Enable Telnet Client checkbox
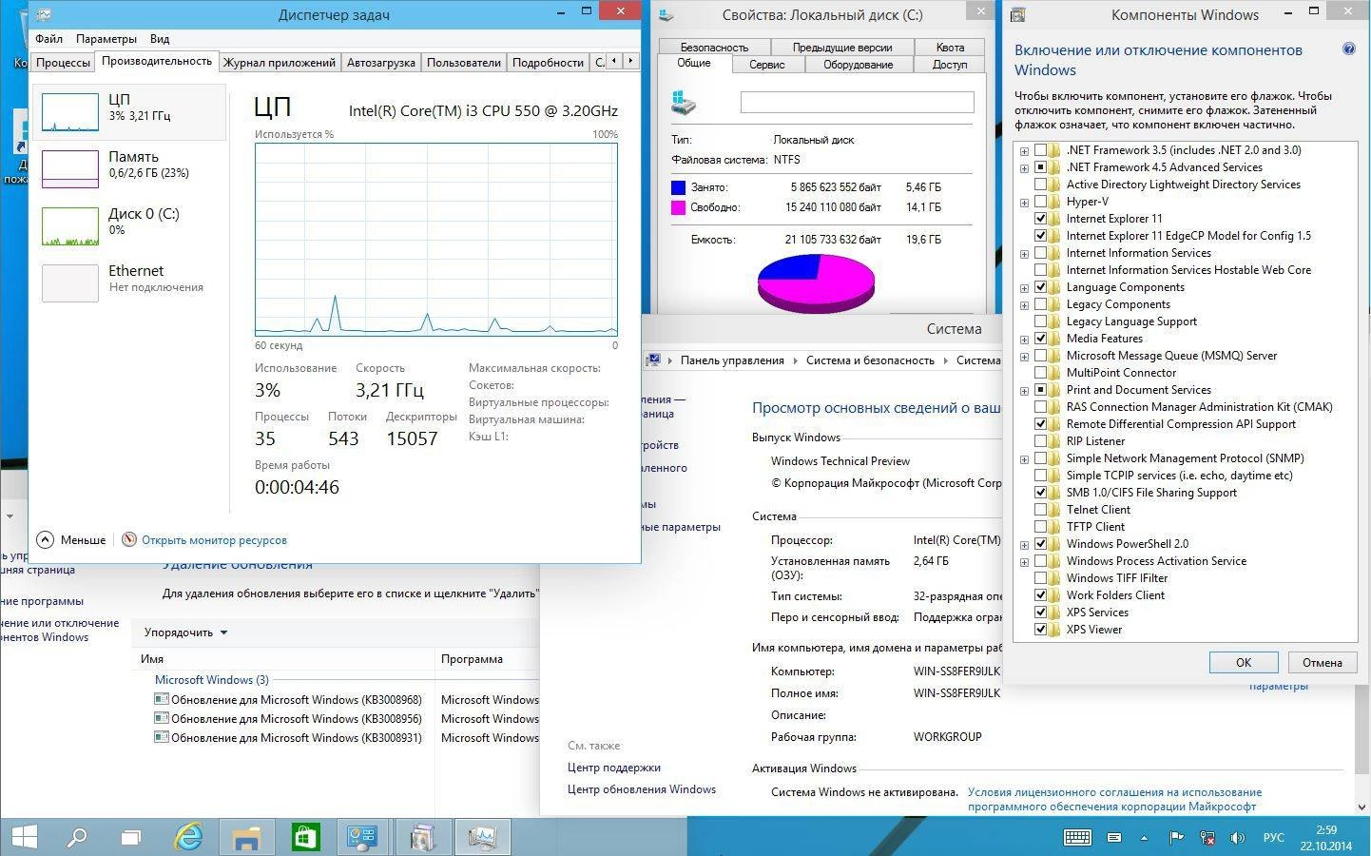The image size is (1371, 856). click(x=1040, y=510)
